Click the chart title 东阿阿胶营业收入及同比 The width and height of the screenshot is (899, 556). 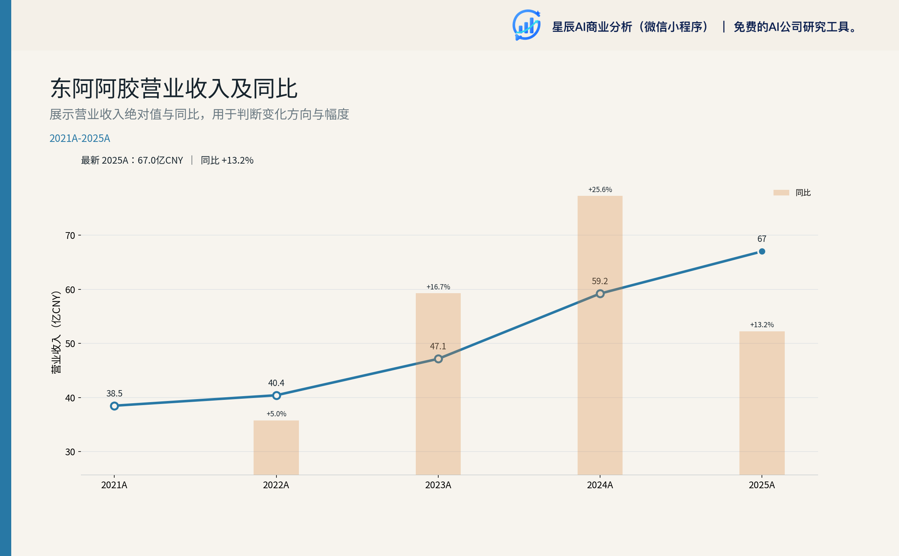(174, 89)
